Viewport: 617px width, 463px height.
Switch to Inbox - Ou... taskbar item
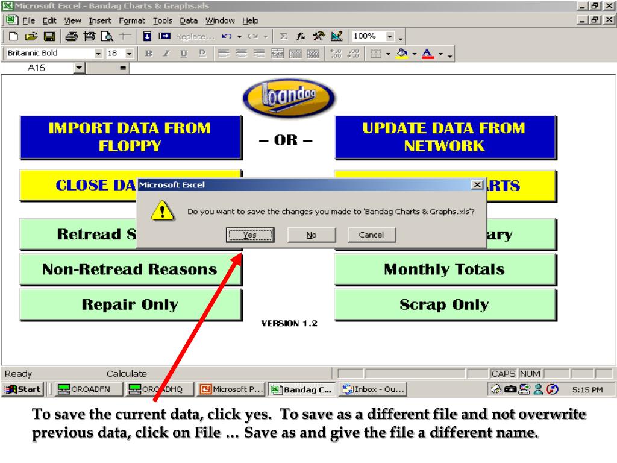point(372,389)
